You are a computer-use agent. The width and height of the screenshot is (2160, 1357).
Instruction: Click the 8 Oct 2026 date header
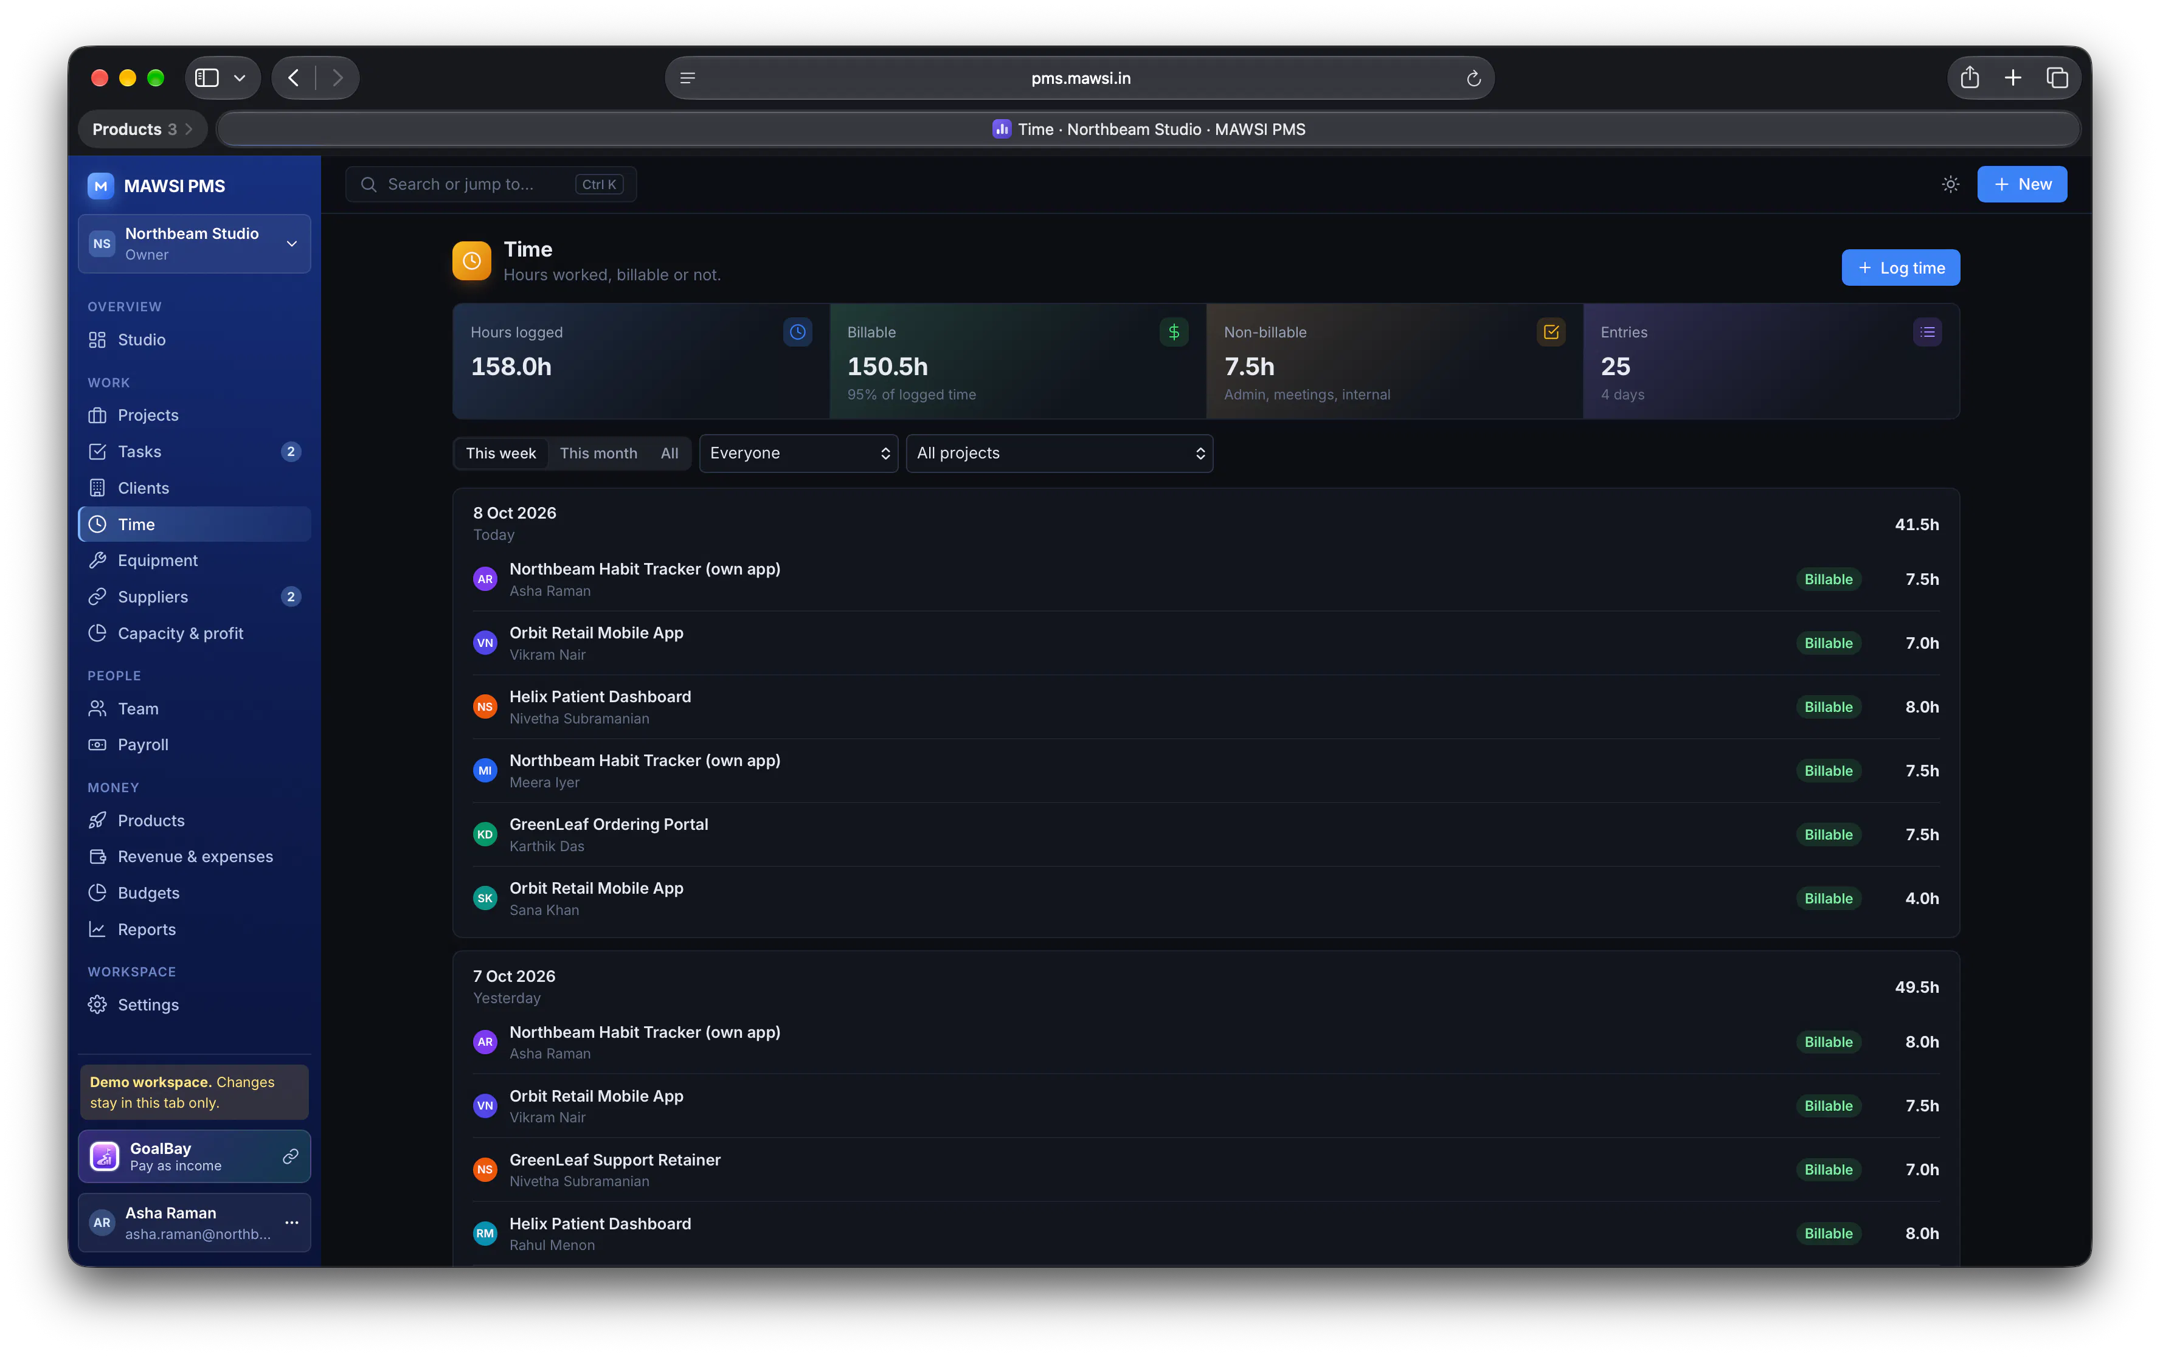pos(514,513)
